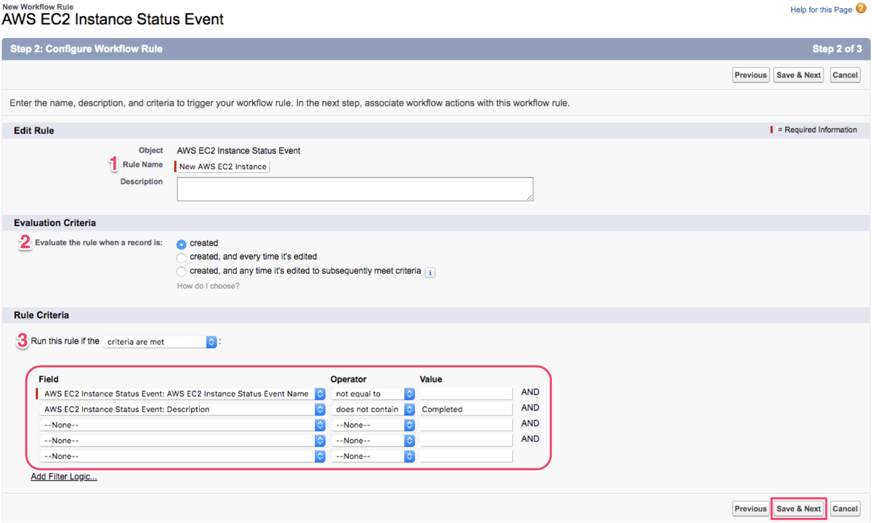Image resolution: width=872 pixels, height=523 pixels.
Task: Click the 'Completed' value input field
Action: point(465,409)
